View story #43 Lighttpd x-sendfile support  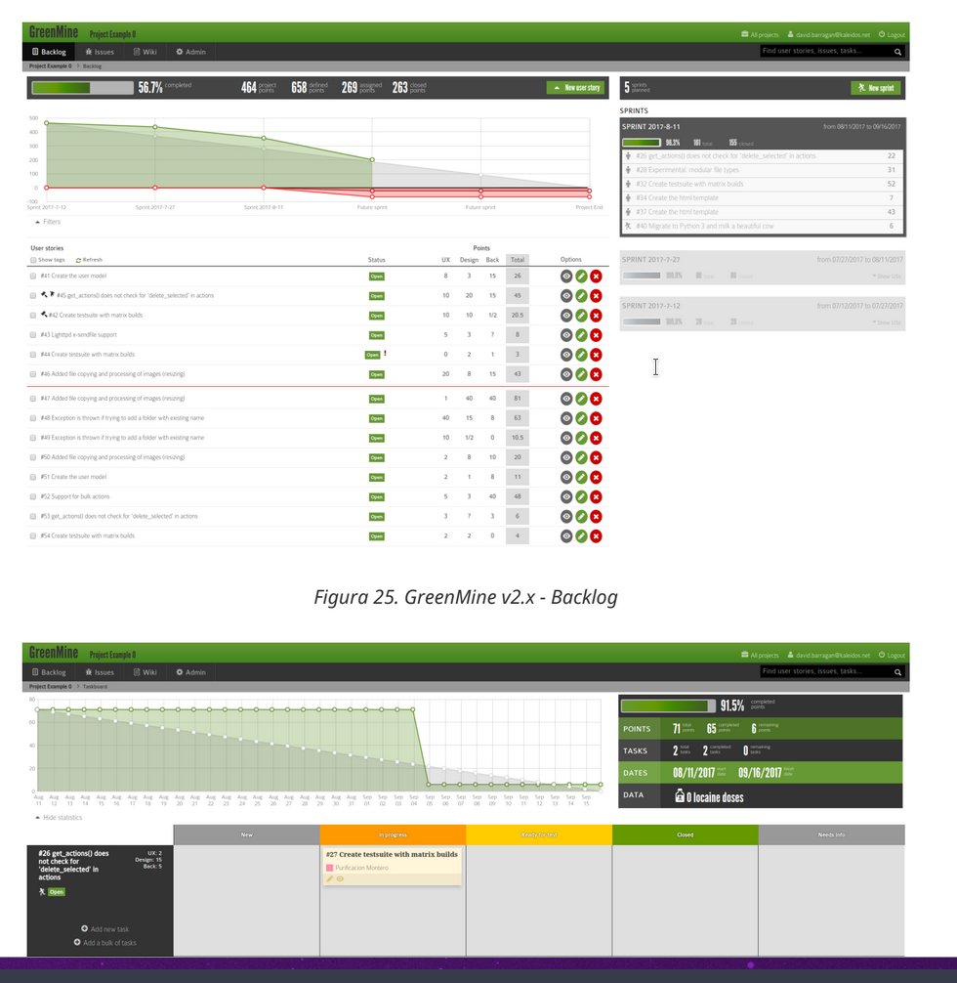click(566, 335)
